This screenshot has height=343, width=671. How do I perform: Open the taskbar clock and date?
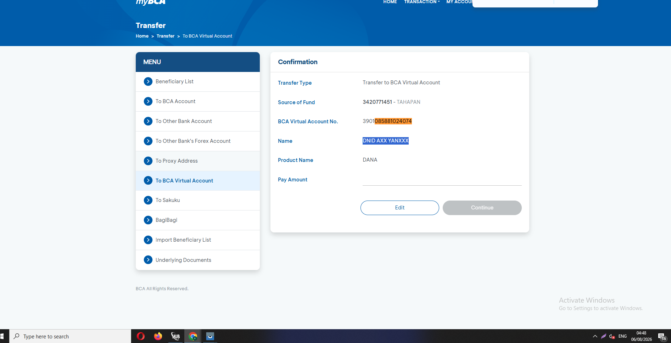click(x=641, y=336)
